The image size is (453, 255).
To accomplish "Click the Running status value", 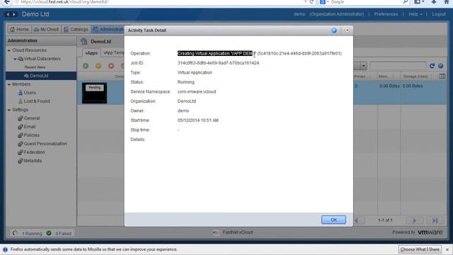I will [x=185, y=82].
